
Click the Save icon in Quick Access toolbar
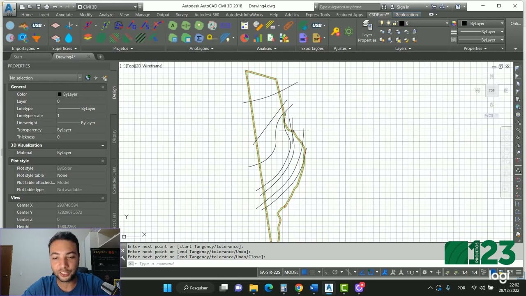point(38,7)
